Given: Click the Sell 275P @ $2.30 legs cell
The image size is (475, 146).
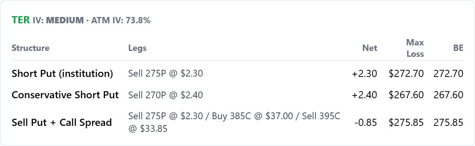Looking at the screenshot, I should pyautogui.click(x=165, y=74).
